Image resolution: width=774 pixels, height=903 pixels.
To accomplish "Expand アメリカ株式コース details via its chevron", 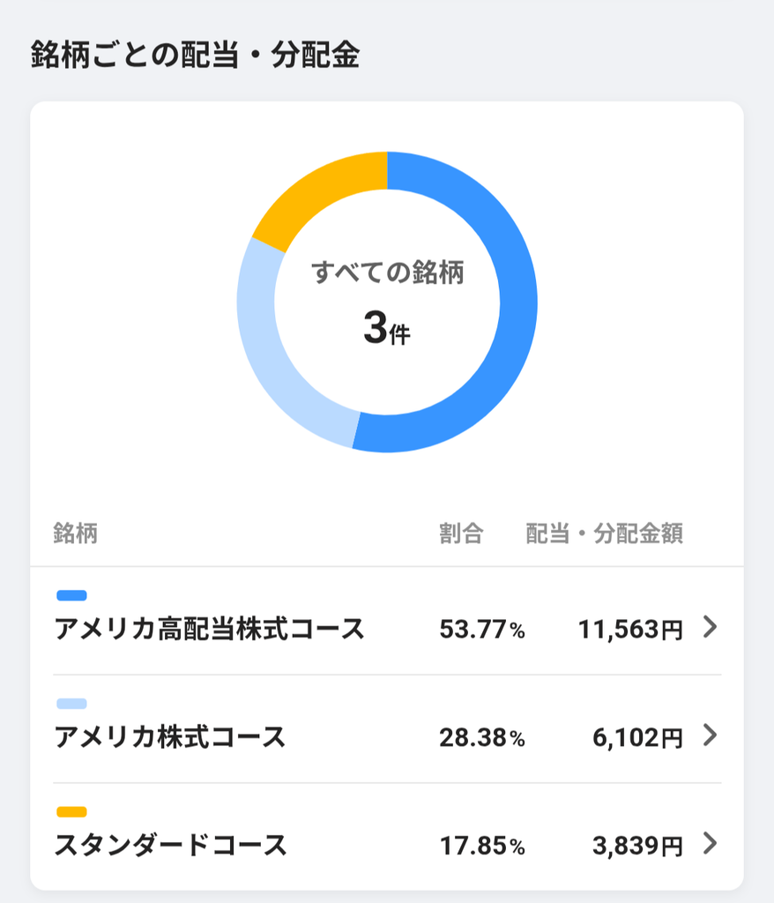I will tap(710, 735).
